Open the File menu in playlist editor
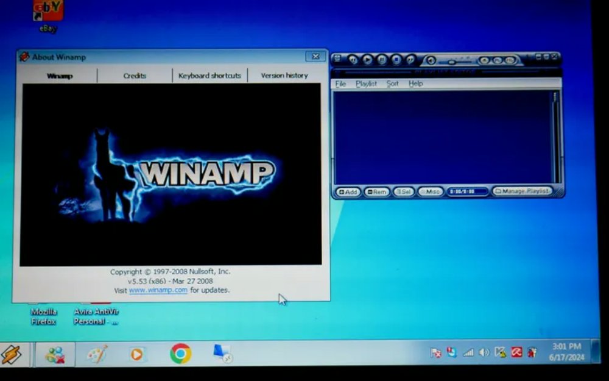 340,84
